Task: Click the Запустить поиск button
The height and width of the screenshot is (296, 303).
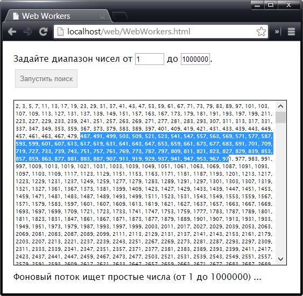Action: point(46,78)
